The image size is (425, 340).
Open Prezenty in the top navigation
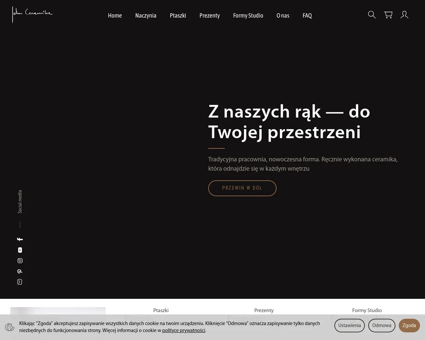pyautogui.click(x=210, y=16)
